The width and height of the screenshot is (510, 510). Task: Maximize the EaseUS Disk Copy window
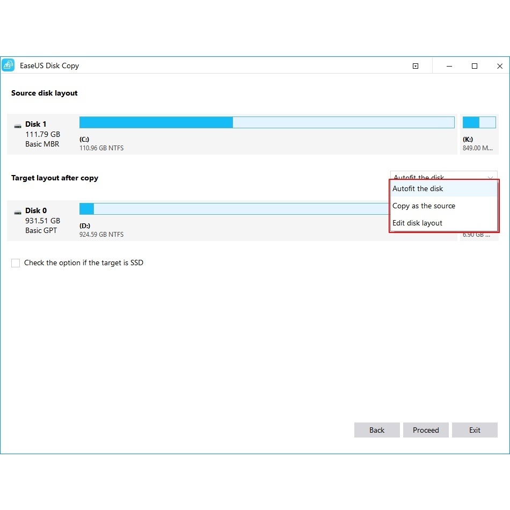click(x=475, y=66)
